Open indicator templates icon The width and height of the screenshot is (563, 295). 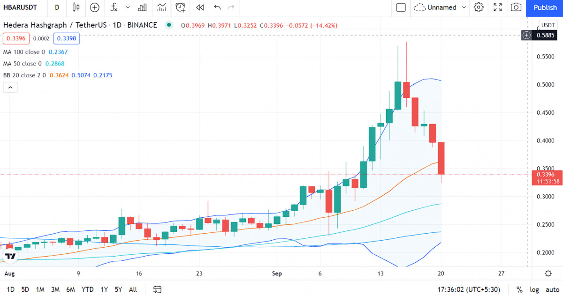tap(162, 7)
